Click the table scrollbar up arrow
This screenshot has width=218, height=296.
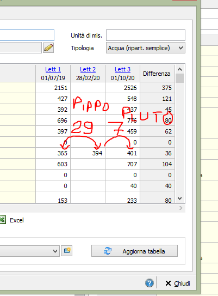click(x=179, y=69)
